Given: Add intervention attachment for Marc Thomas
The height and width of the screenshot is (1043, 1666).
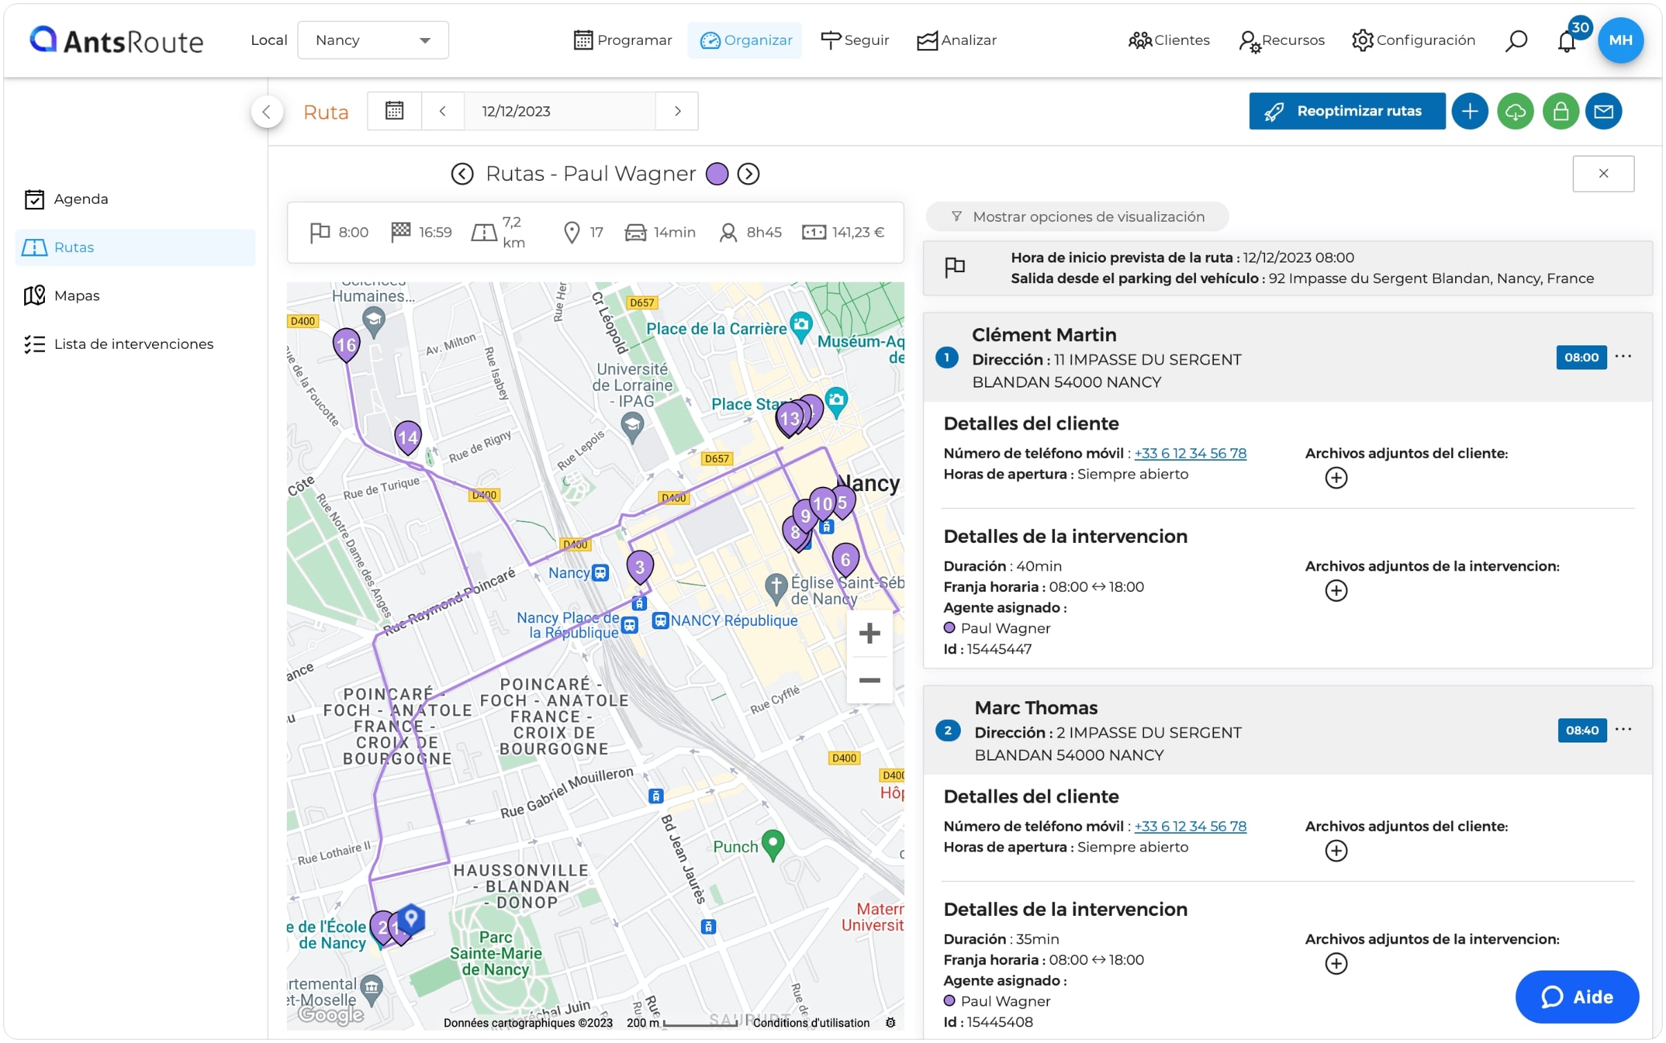Looking at the screenshot, I should (x=1336, y=964).
